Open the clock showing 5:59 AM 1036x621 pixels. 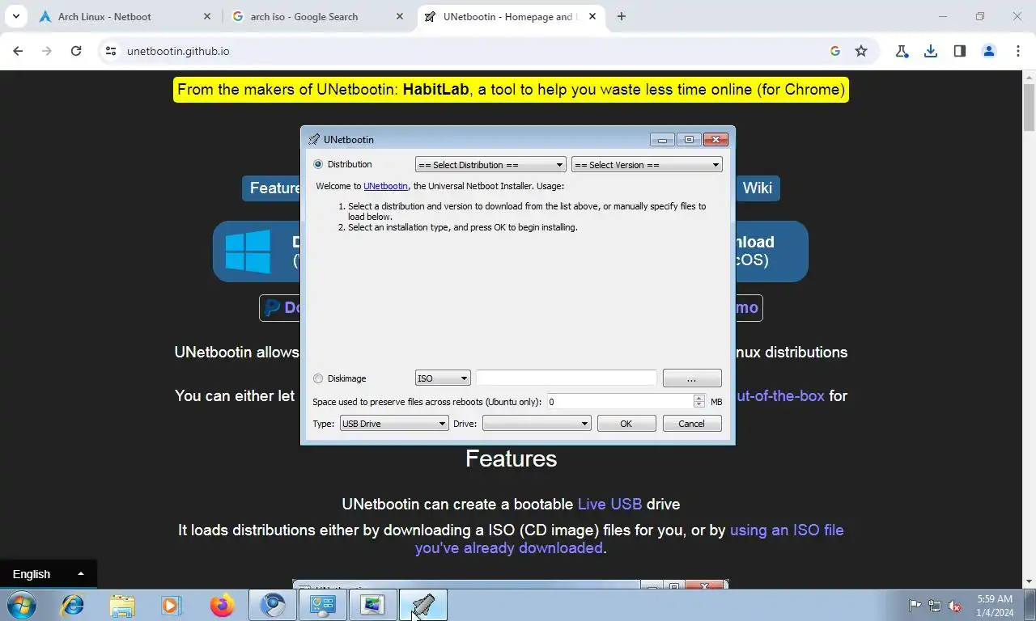pyautogui.click(x=995, y=606)
